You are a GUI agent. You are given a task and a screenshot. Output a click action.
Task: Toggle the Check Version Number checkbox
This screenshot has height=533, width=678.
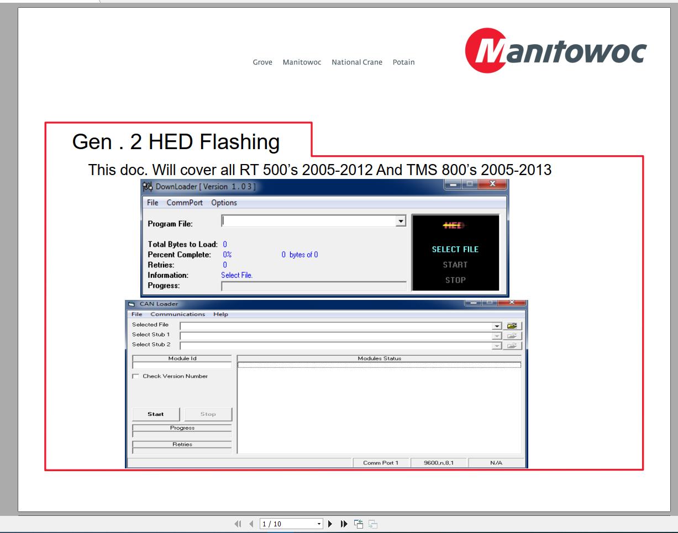point(135,377)
